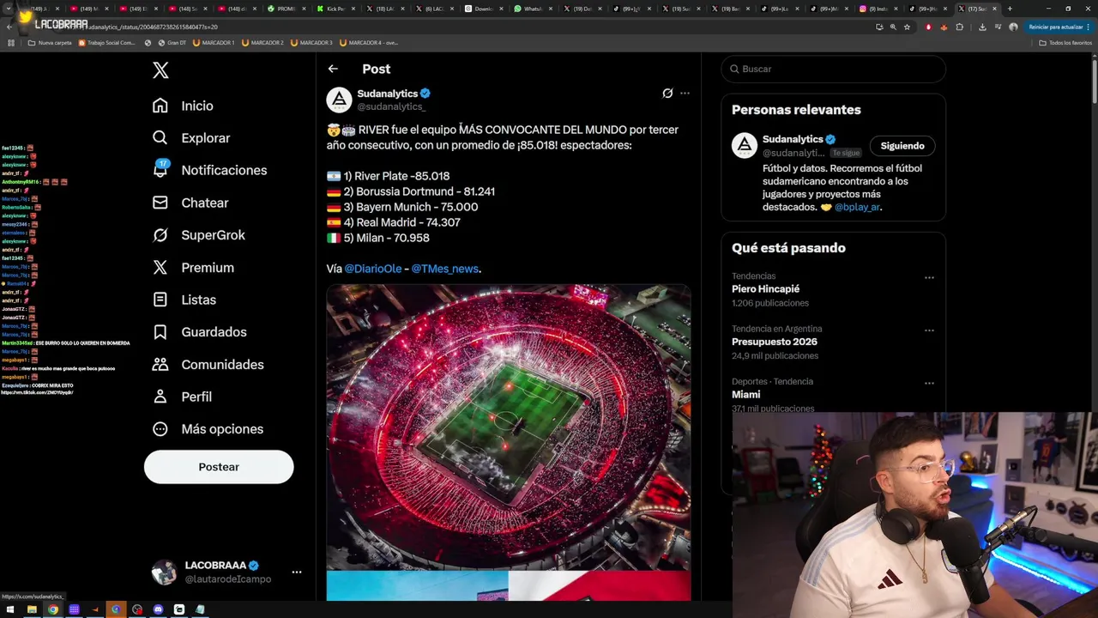Screen dimensions: 1098x618
Task: Click the Postear button
Action: (x=219, y=467)
